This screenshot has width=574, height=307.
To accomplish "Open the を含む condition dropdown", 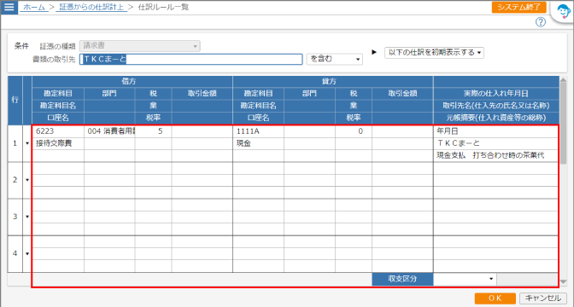I will [334, 59].
